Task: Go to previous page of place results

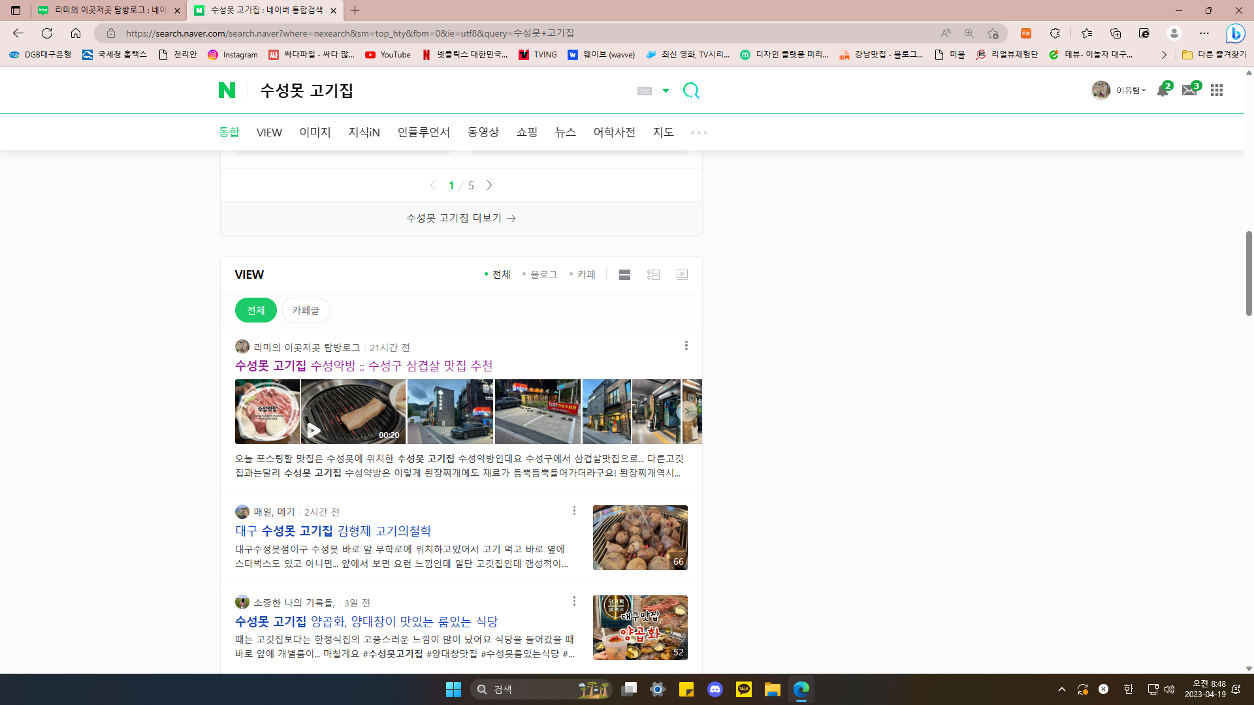Action: (x=432, y=185)
